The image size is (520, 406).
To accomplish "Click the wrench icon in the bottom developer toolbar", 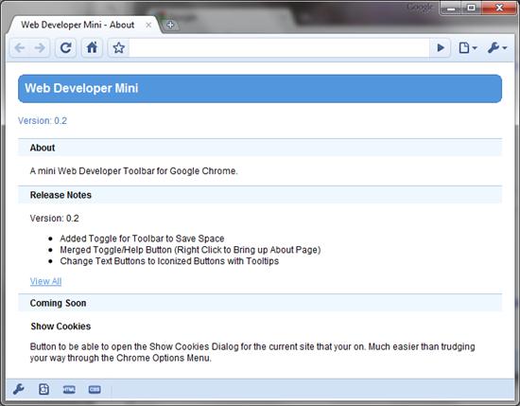I will pos(19,389).
